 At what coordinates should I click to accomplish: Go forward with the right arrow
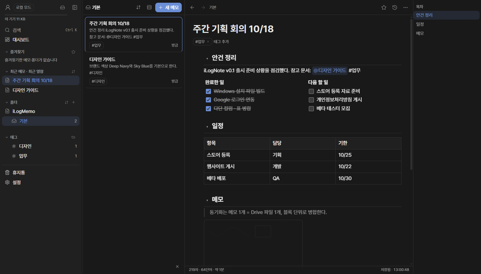click(x=203, y=7)
